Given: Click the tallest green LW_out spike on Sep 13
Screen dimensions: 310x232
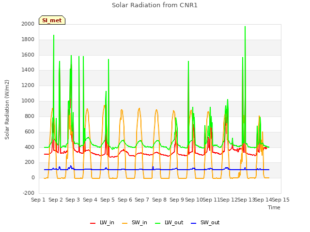Looking at the screenshot, I should click(x=245, y=27).
